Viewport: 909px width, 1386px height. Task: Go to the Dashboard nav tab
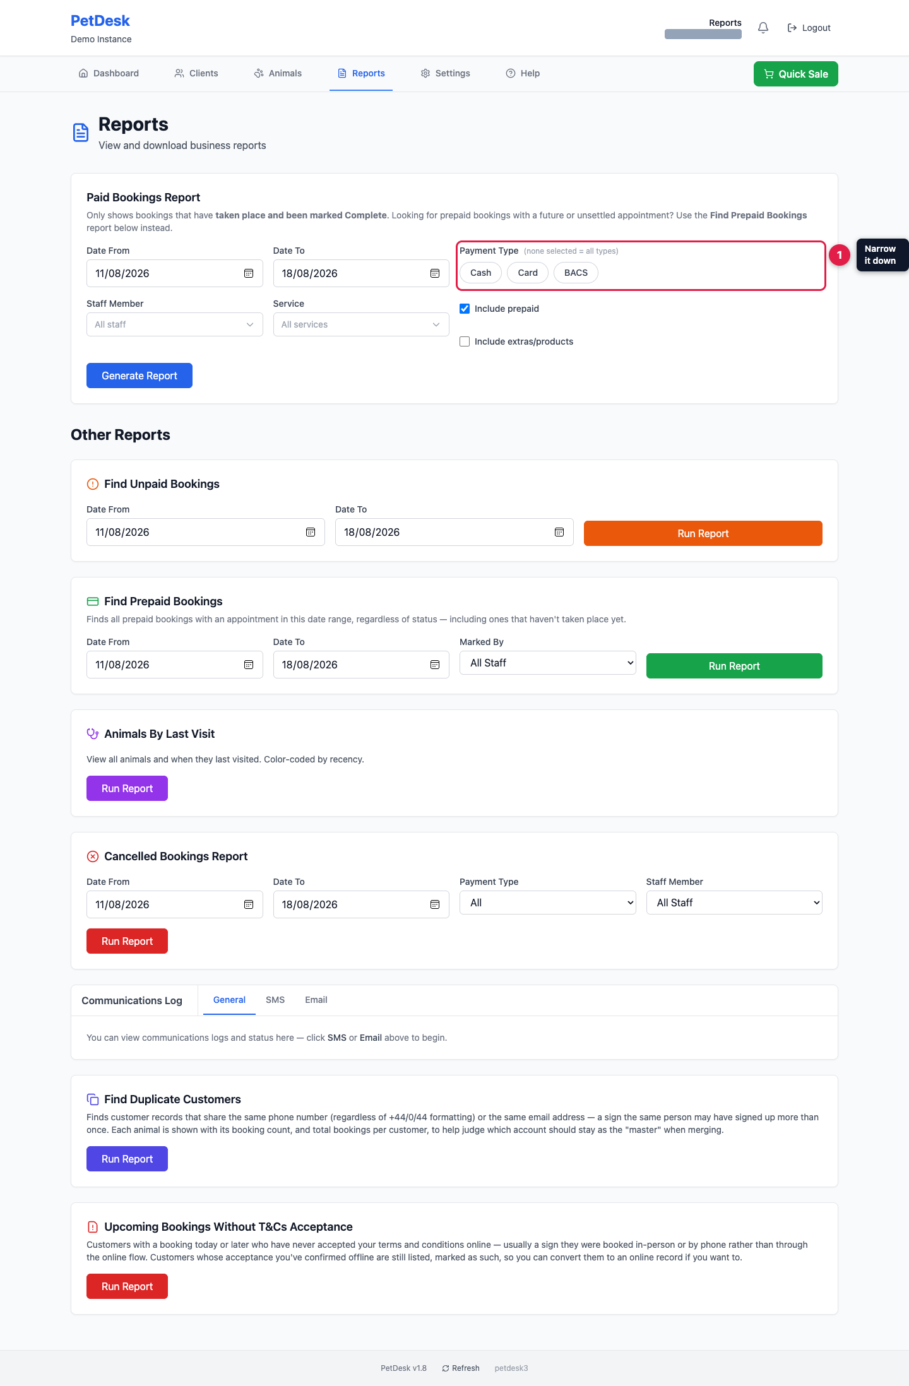pyautogui.click(x=109, y=73)
